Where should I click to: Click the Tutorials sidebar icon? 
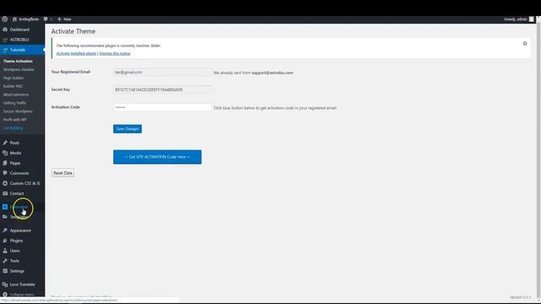point(5,50)
